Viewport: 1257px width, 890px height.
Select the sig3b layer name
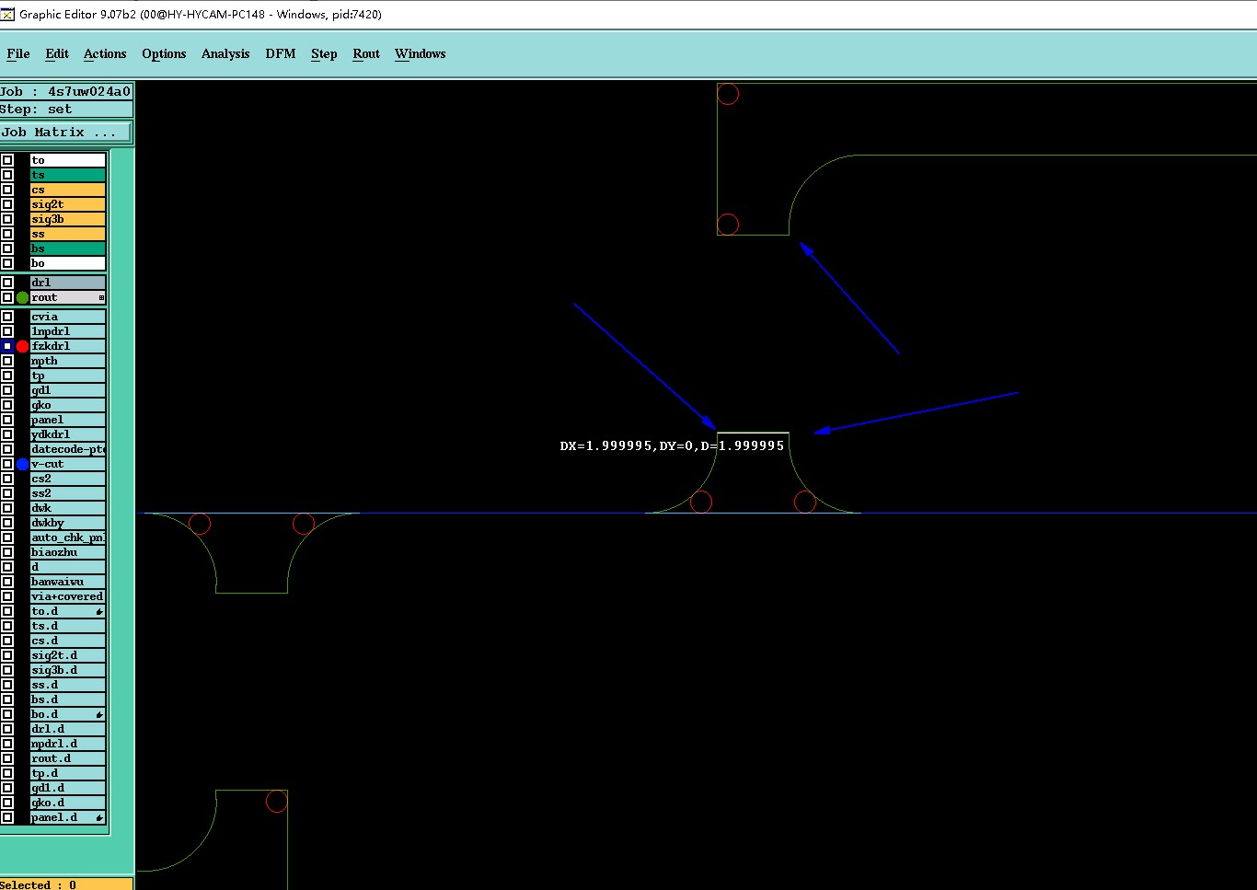(x=68, y=219)
